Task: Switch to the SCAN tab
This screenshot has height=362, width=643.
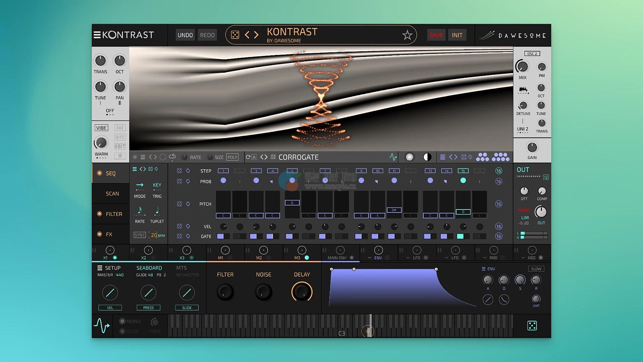Action: pyautogui.click(x=112, y=194)
